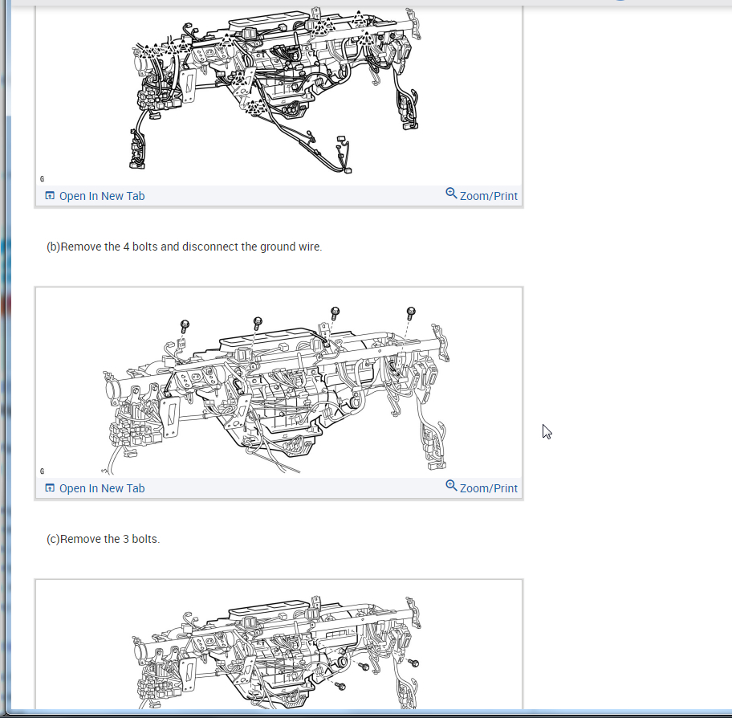Open the 4 bolts diagram in new tab
This screenshot has width=732, height=718.
[x=95, y=488]
